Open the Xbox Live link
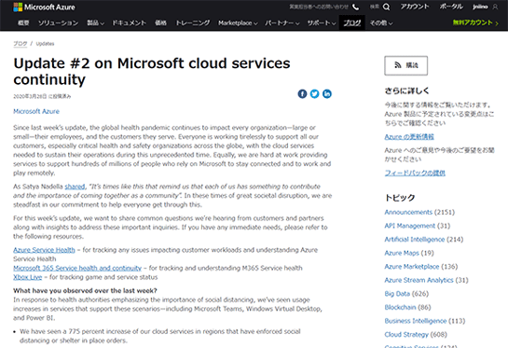Screen dimensions: 508x348 pos(28,277)
